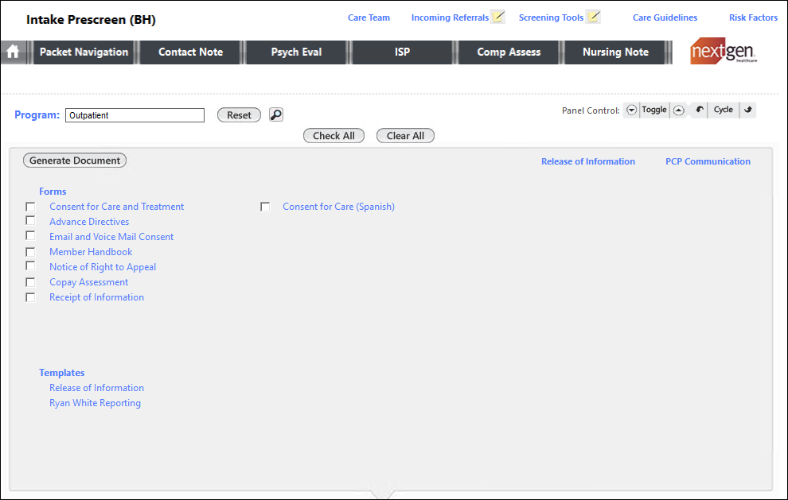The width and height of the screenshot is (788, 500).
Task: Open the PCP Communication link
Action: click(x=708, y=161)
